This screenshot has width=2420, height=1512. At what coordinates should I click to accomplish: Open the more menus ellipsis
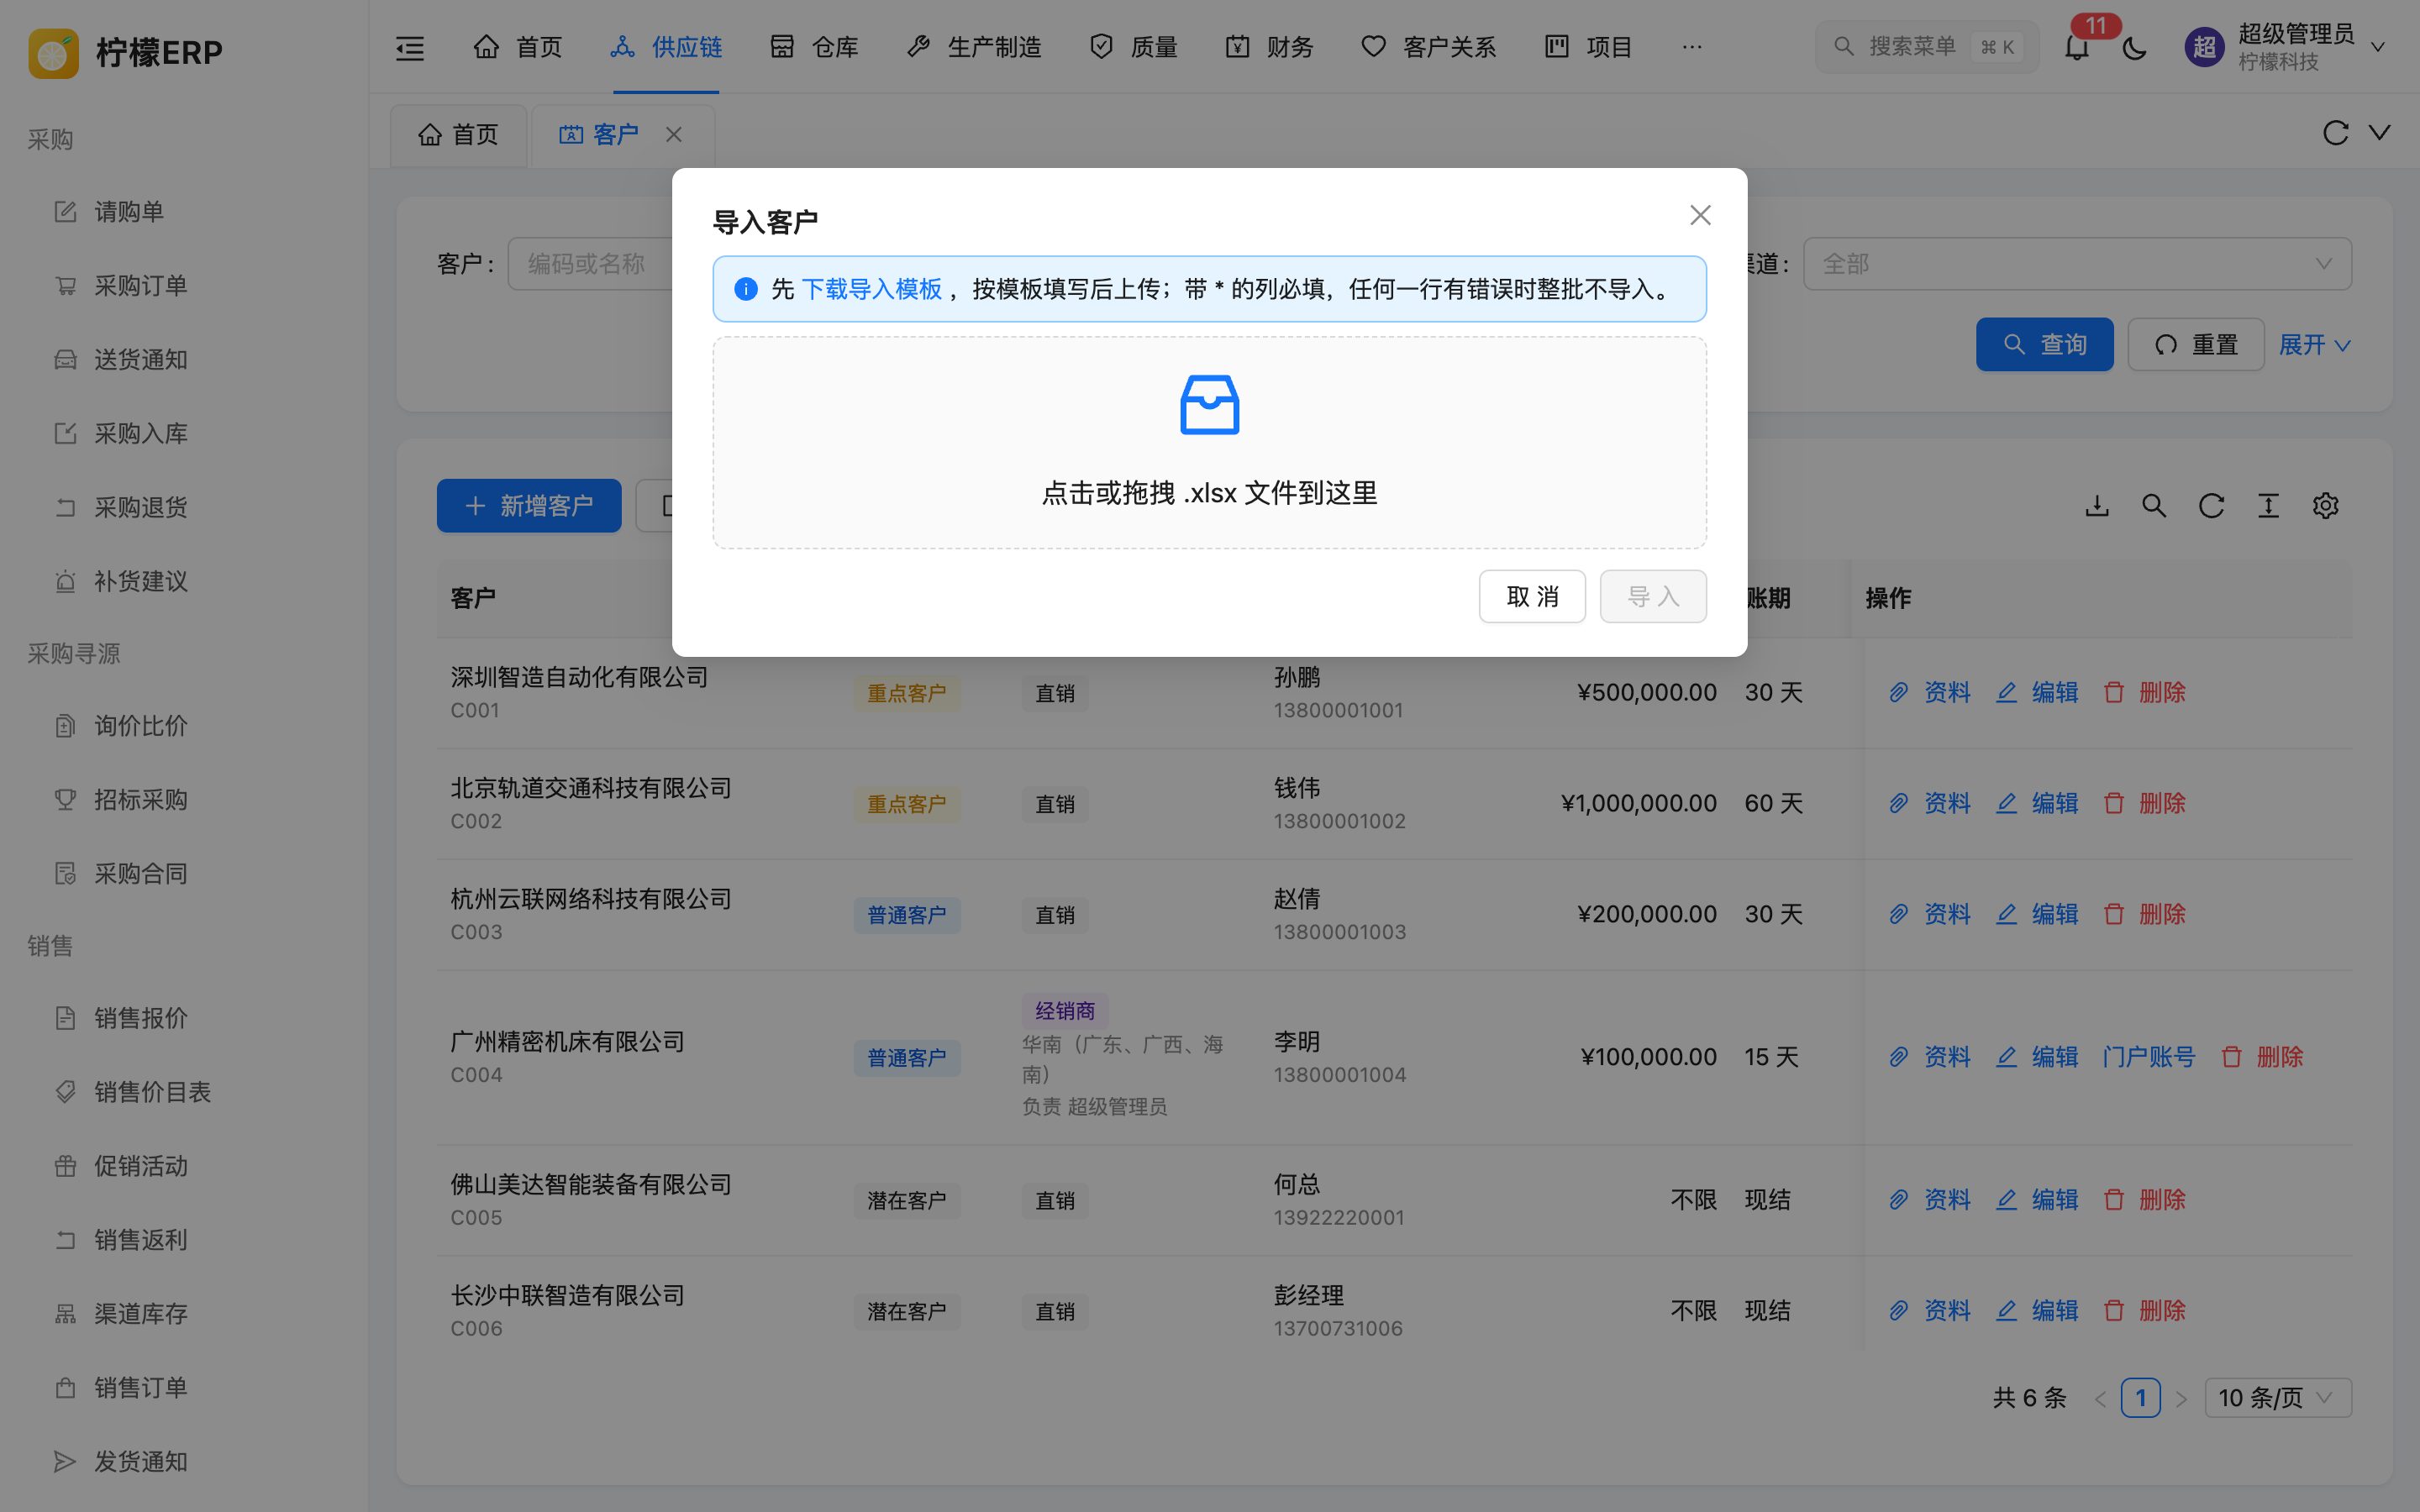1692,47
